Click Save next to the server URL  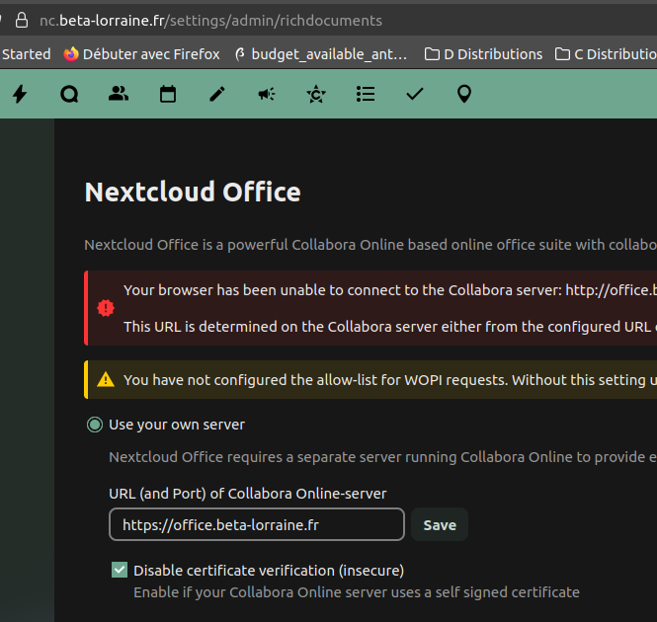(x=439, y=524)
